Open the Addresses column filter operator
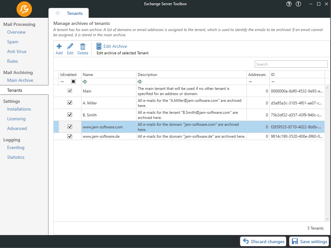The width and height of the screenshot is (331, 248). click(x=250, y=82)
